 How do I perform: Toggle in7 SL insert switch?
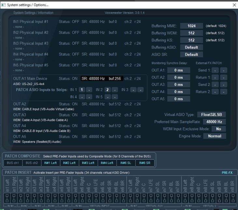158,198
